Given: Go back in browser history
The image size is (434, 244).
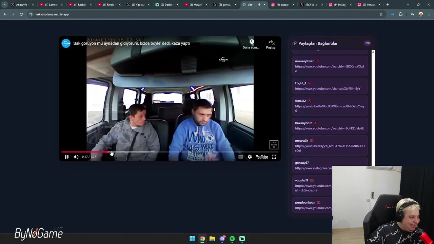Looking at the screenshot, I should [5, 14].
